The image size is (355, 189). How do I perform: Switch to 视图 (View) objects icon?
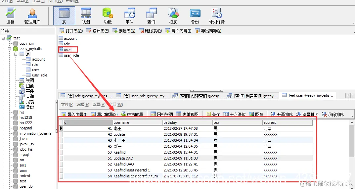[86, 16]
